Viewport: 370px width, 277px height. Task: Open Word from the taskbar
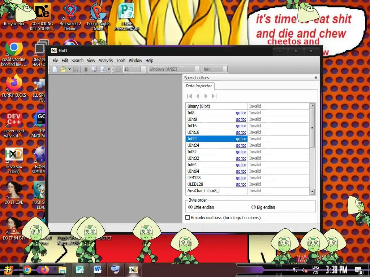(98, 270)
